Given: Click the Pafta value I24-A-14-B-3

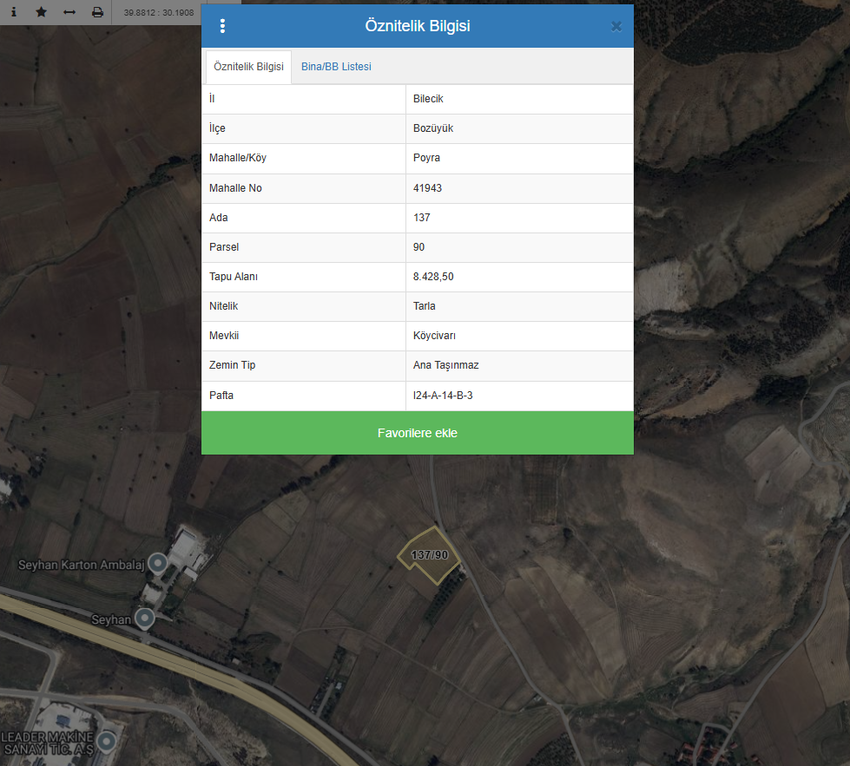Looking at the screenshot, I should [443, 396].
